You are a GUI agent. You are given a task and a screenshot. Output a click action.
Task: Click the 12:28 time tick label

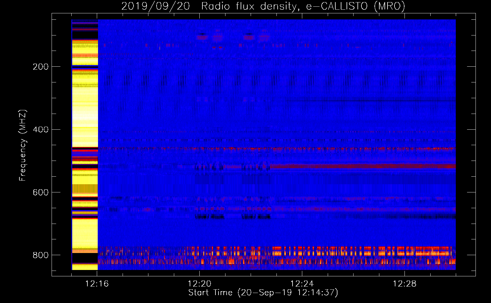click(405, 284)
